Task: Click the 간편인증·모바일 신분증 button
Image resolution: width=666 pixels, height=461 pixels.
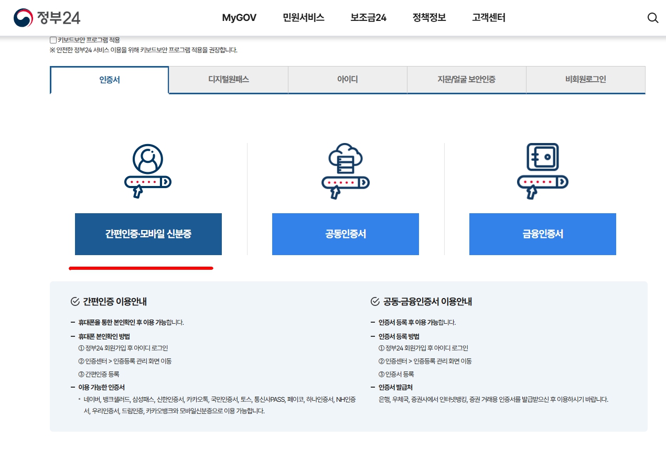Action: [148, 234]
